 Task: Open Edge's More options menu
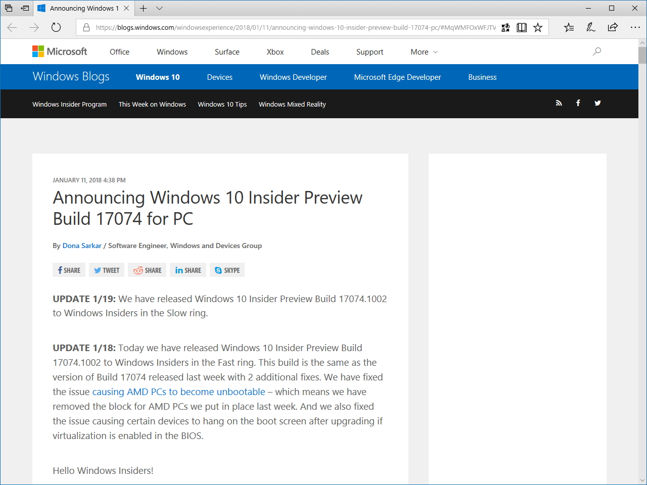pos(635,27)
